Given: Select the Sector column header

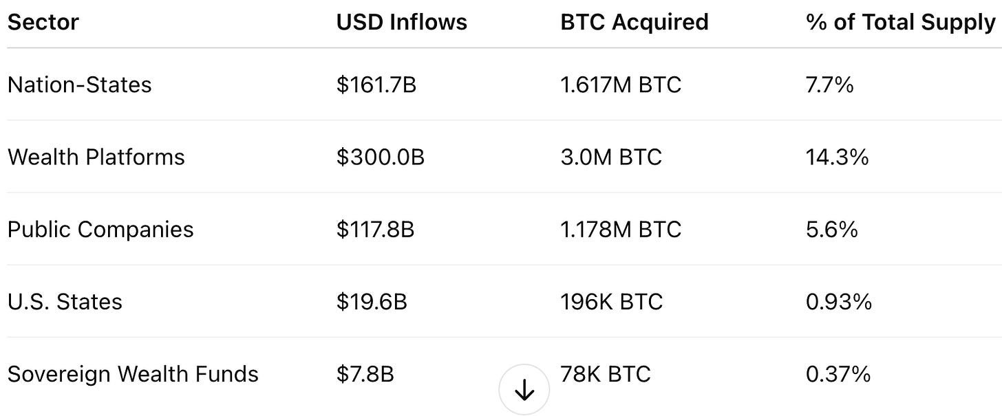Looking at the screenshot, I should [x=43, y=22].
